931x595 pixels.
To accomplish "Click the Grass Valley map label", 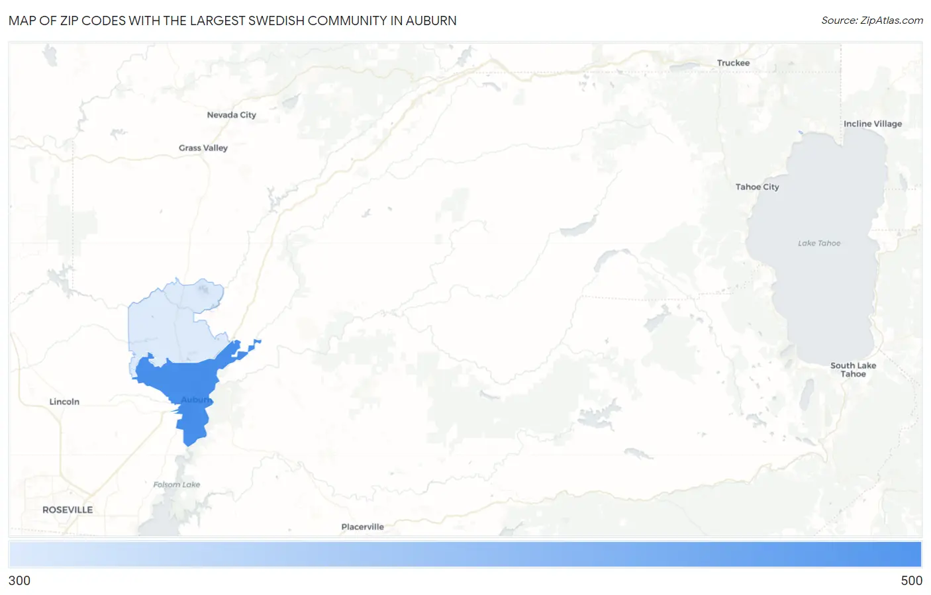I will point(203,148).
